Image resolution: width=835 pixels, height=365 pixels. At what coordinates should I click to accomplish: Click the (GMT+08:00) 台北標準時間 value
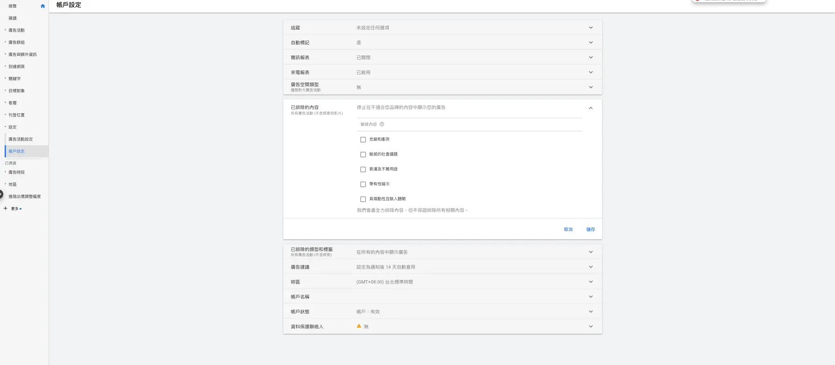click(385, 282)
